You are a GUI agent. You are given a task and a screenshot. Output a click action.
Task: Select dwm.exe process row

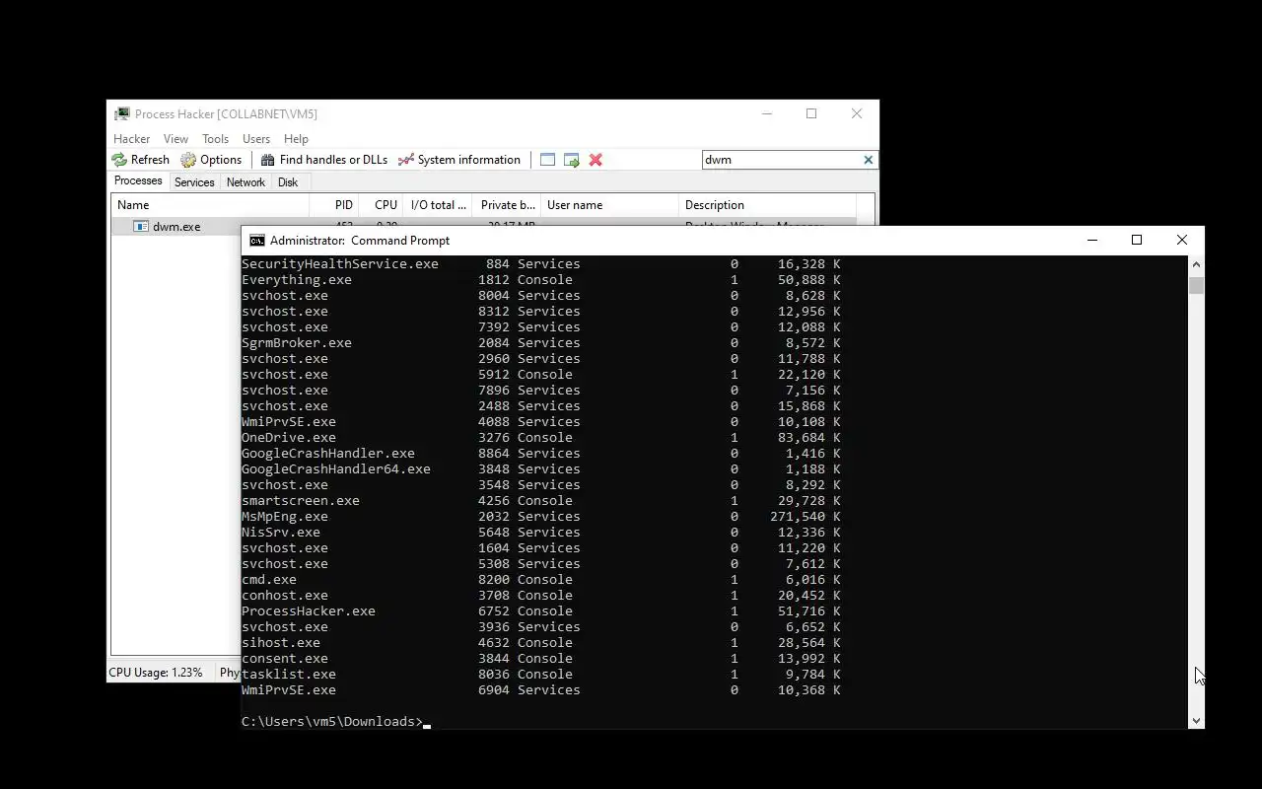pos(177,226)
